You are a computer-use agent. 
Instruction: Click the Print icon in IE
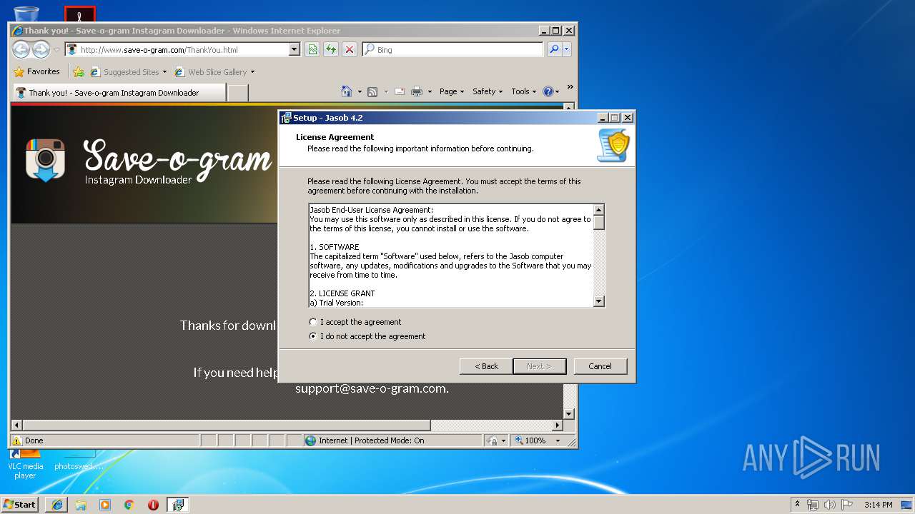point(417,91)
